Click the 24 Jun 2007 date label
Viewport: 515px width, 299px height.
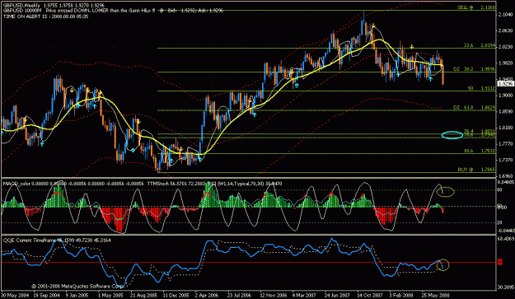pos(338,295)
